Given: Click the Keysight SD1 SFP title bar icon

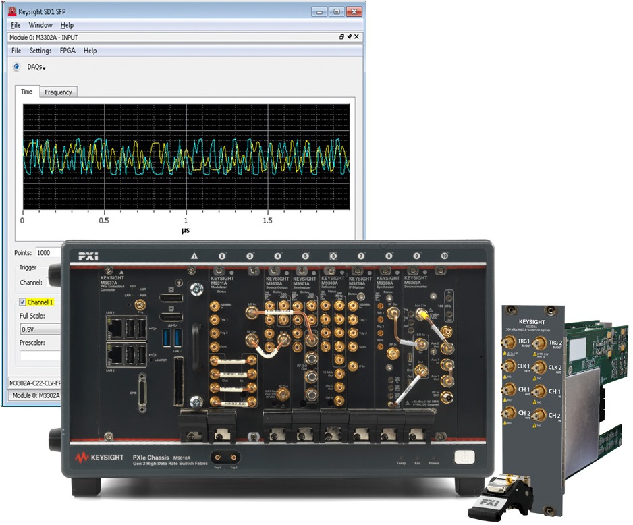Looking at the screenshot, I should (x=11, y=11).
